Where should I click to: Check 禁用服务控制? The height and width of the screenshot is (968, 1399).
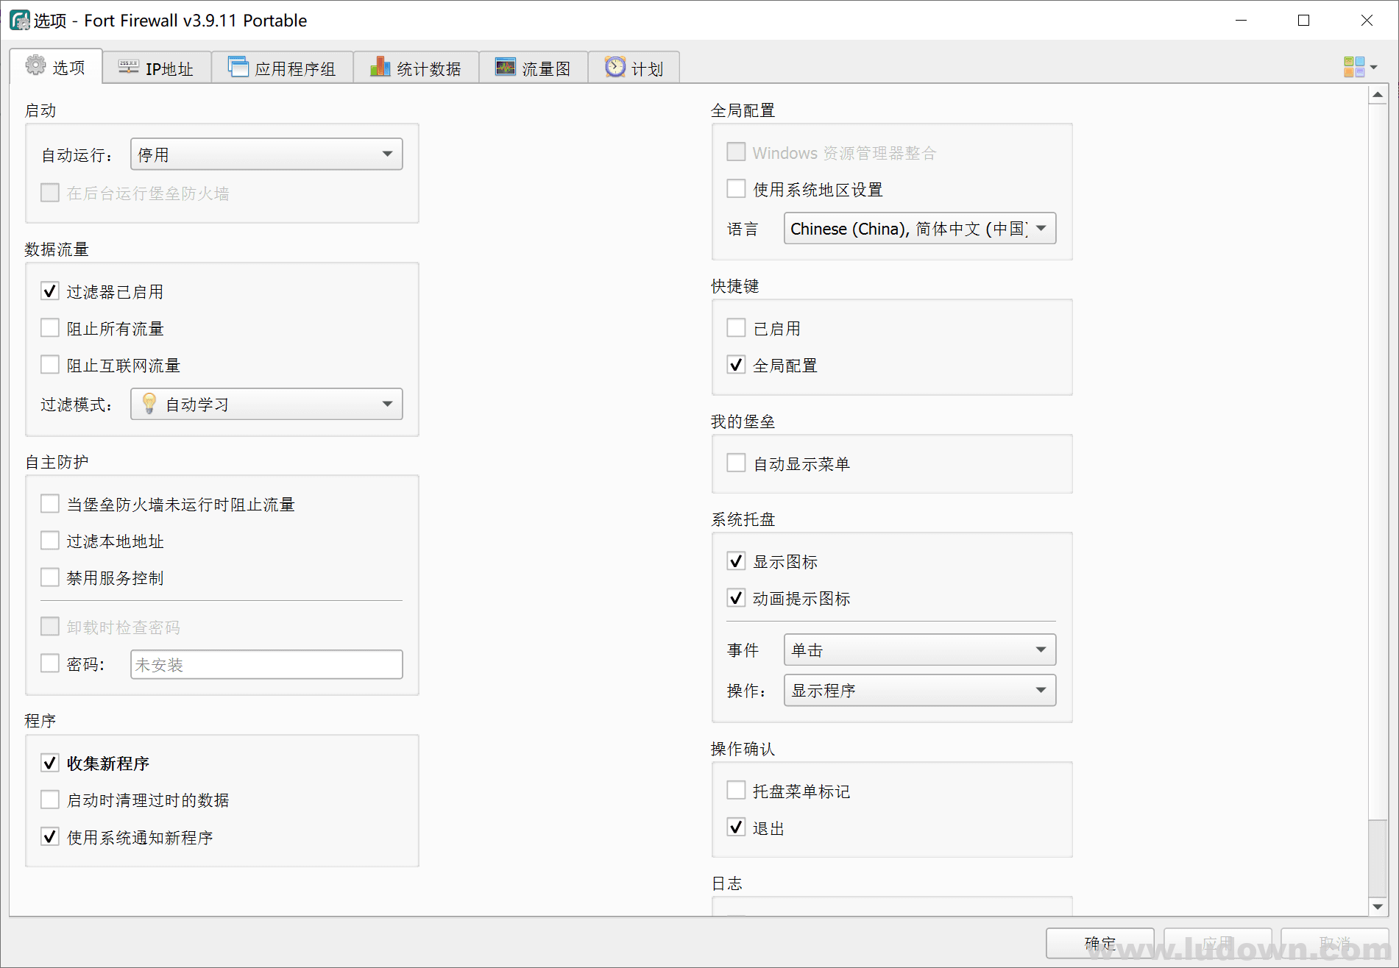(x=50, y=577)
